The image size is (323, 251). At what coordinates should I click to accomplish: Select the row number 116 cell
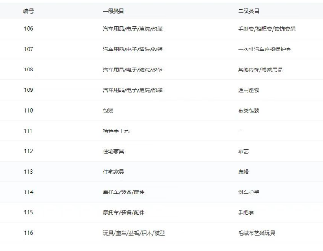(x=28, y=233)
